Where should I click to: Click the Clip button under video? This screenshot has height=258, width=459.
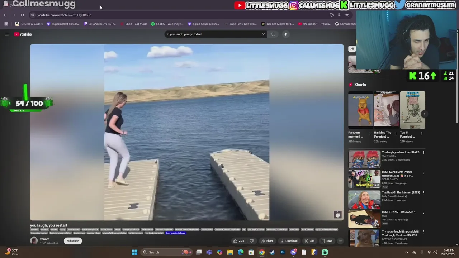click(x=309, y=241)
